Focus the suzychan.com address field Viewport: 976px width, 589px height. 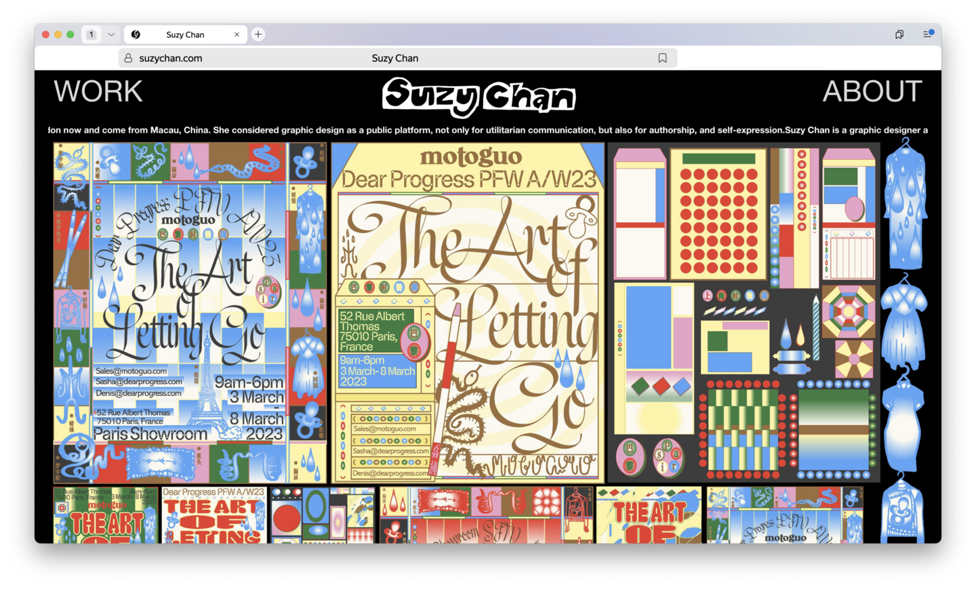coord(398,58)
